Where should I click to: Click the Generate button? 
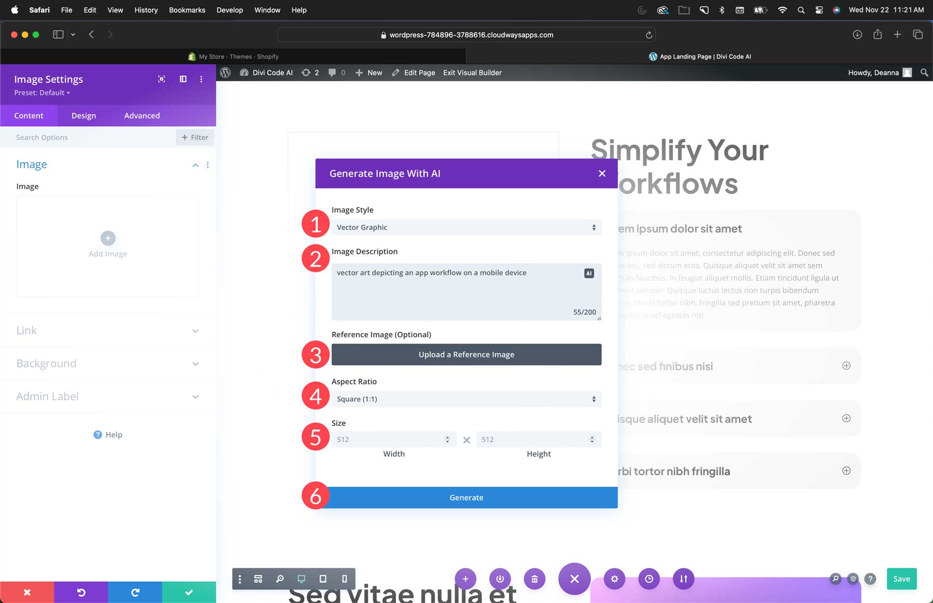click(x=466, y=497)
